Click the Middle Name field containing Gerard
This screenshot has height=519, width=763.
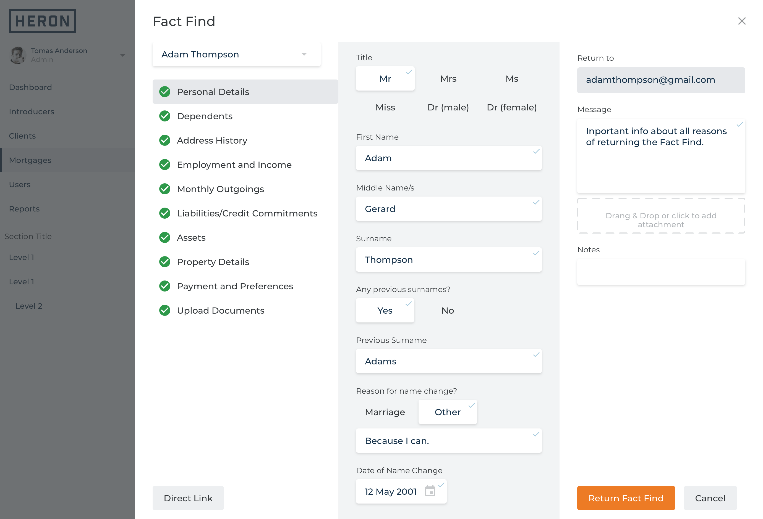(x=448, y=208)
